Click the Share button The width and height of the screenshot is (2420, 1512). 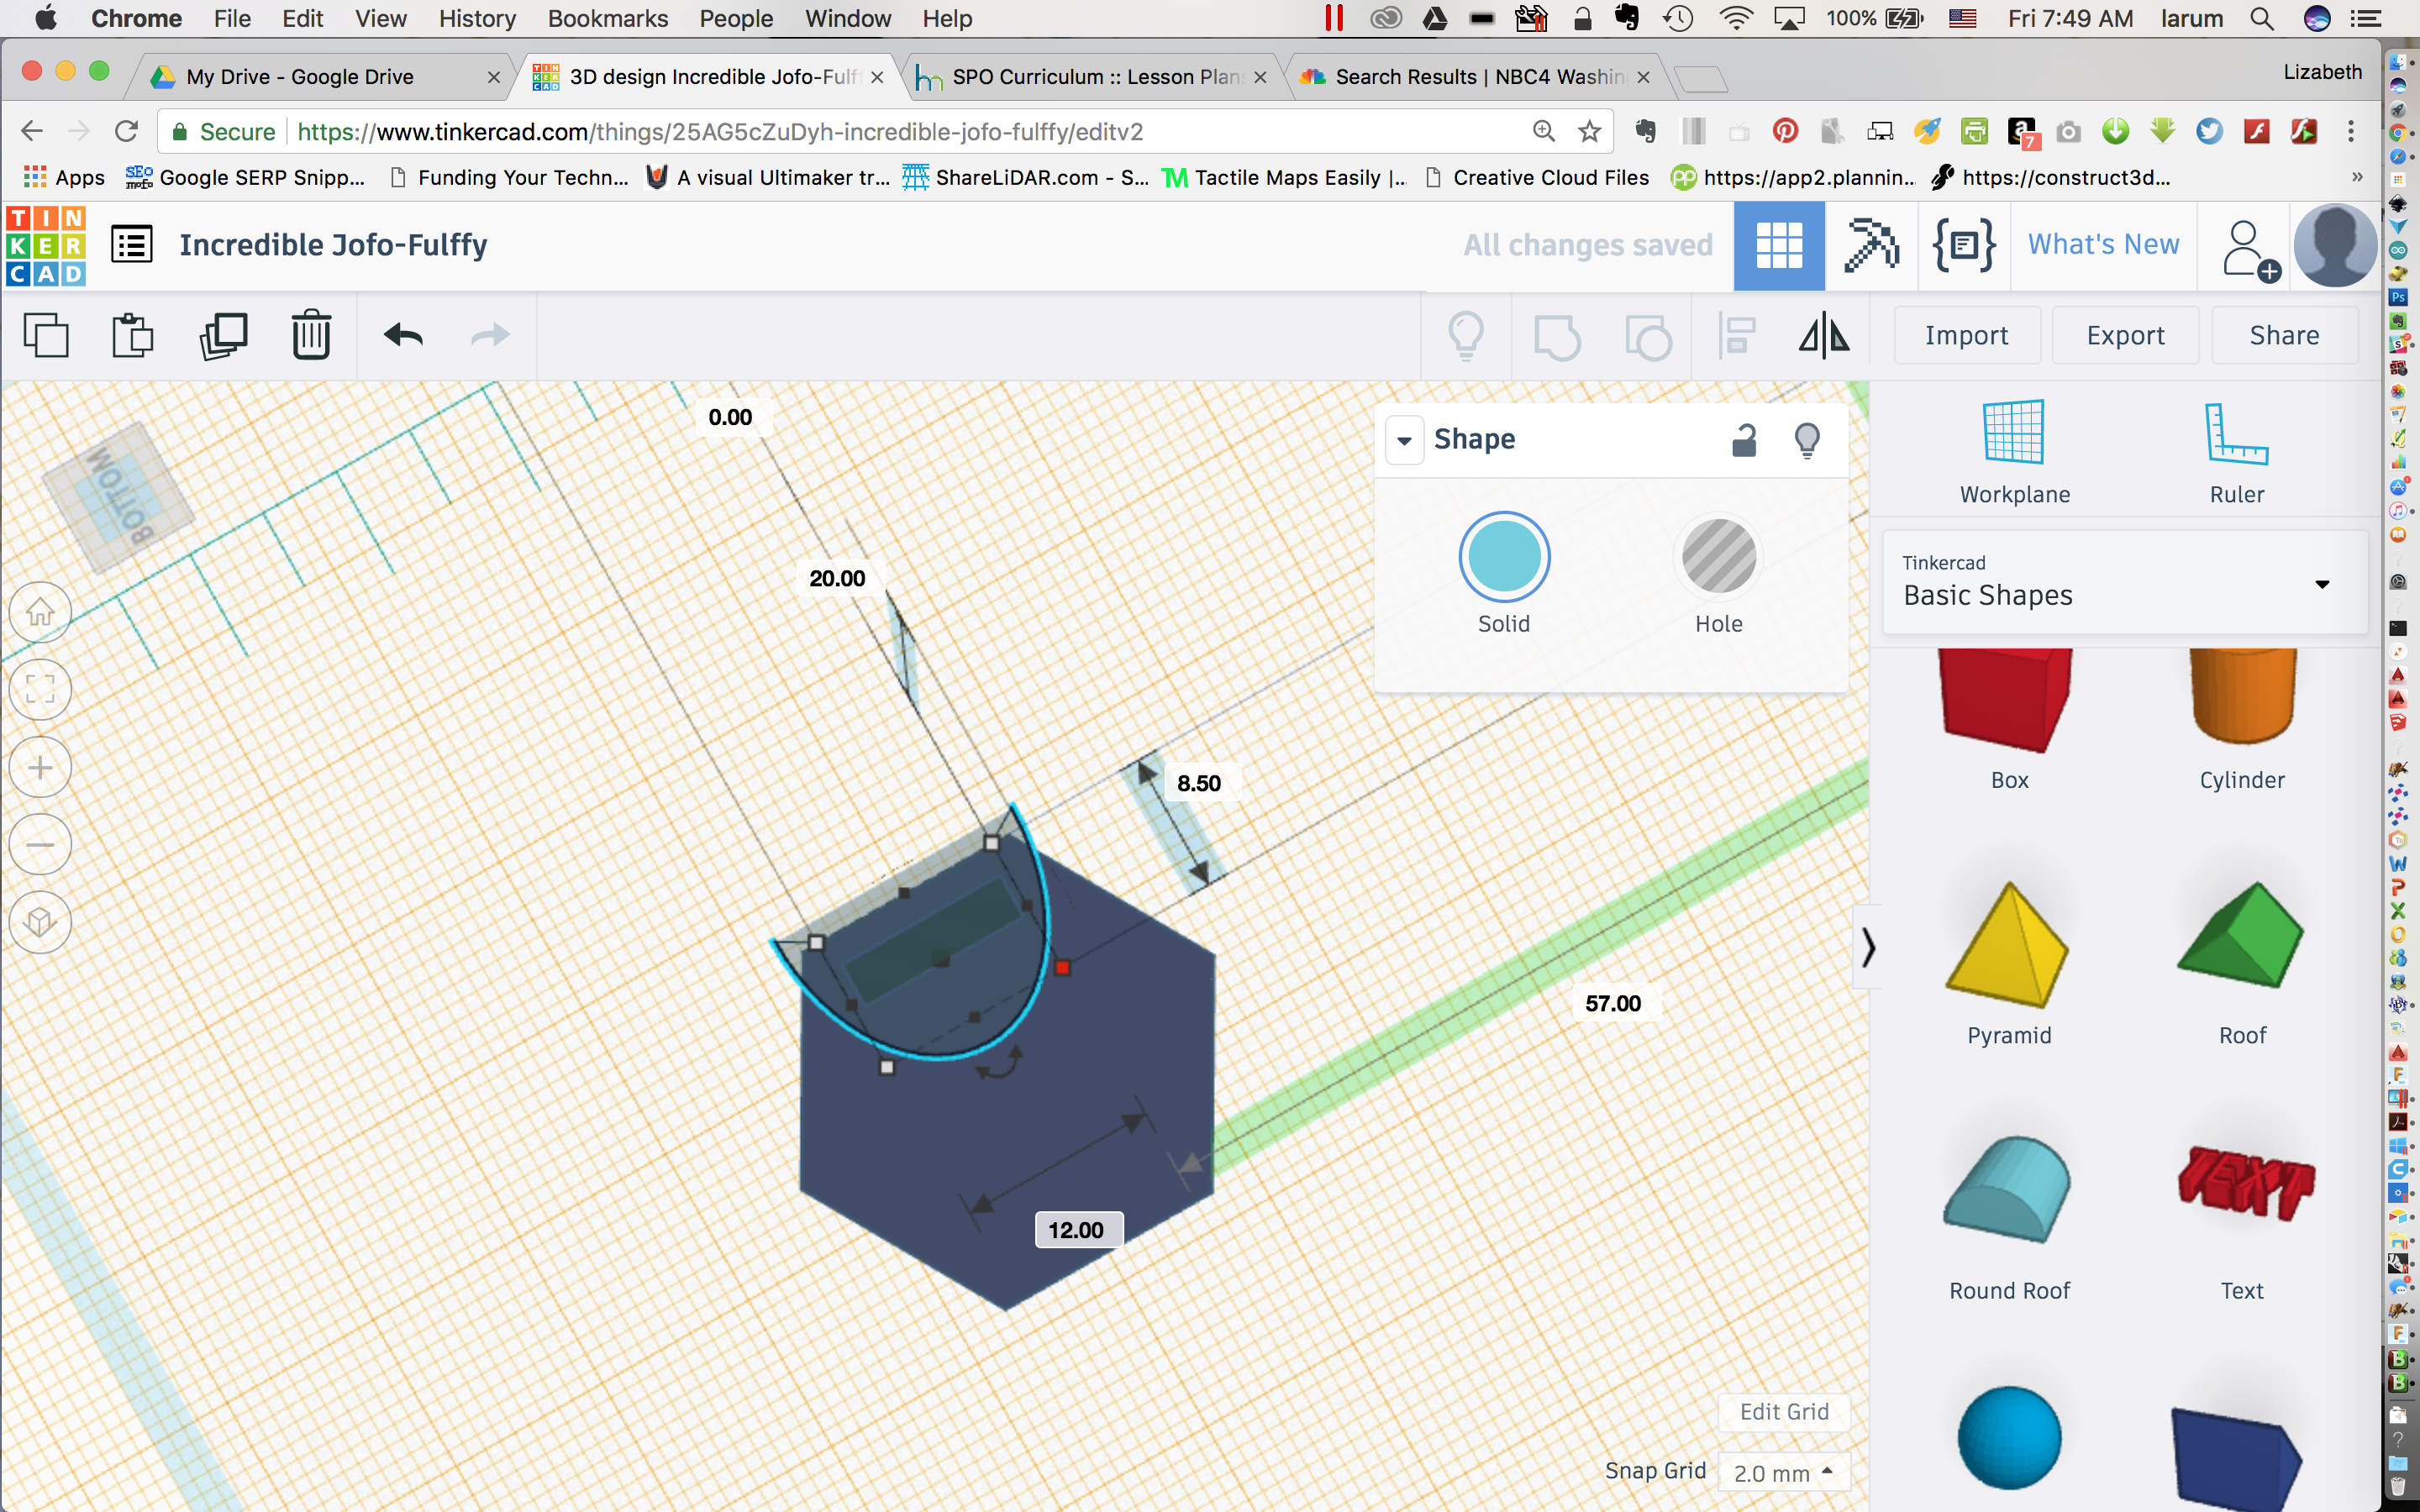[2284, 335]
